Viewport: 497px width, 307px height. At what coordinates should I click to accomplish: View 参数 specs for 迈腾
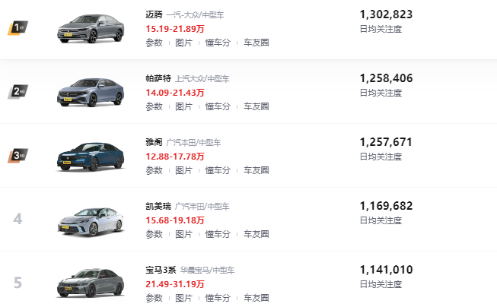[153, 43]
